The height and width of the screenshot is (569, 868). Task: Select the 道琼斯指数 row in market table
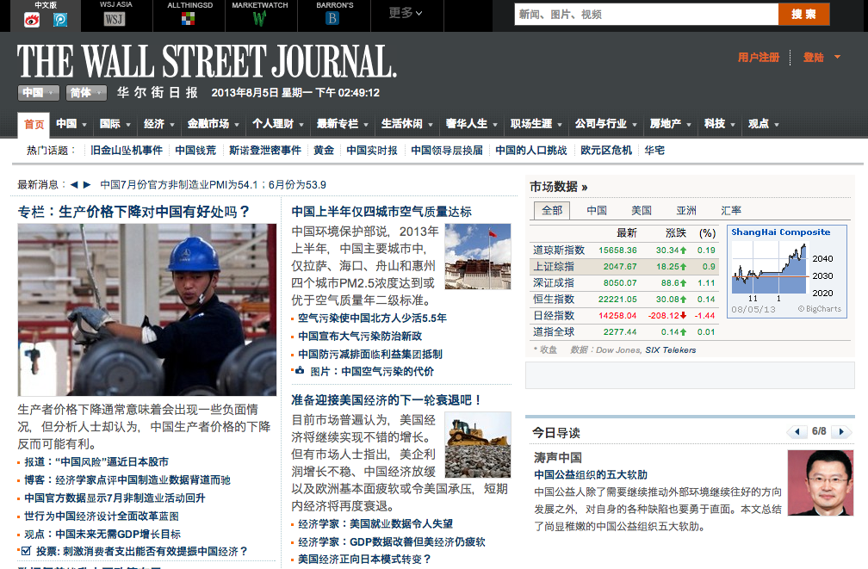[624, 250]
